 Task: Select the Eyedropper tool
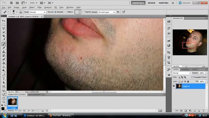pos(4,40)
